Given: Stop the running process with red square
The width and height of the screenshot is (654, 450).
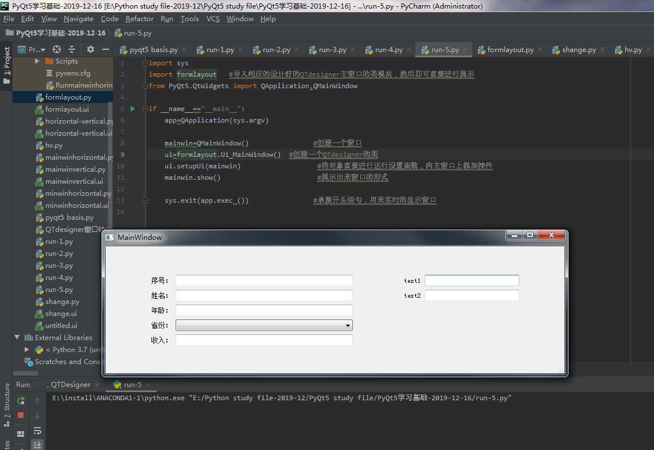Looking at the screenshot, I should point(21,415).
